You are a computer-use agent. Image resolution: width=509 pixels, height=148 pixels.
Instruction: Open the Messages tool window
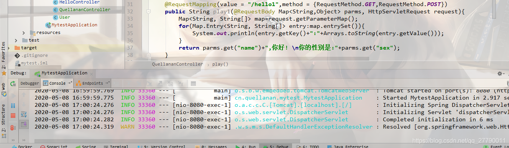(211, 146)
